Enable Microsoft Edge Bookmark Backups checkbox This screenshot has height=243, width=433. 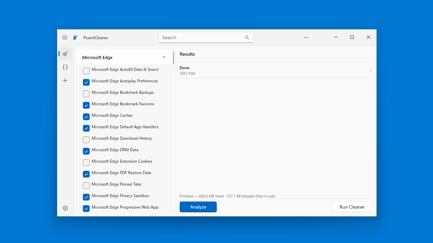pyautogui.click(x=86, y=93)
